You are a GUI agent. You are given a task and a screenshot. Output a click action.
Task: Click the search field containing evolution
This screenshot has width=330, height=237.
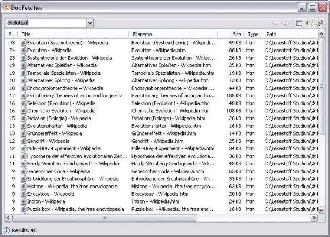tap(46, 23)
